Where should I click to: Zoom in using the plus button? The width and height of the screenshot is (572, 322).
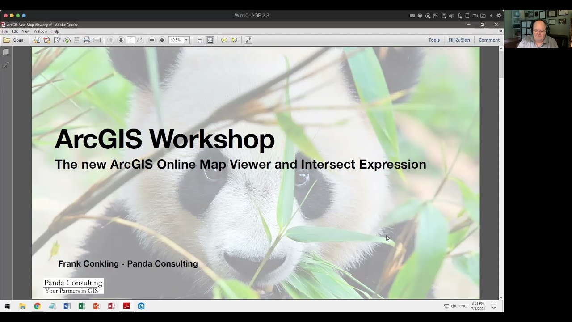tap(162, 40)
